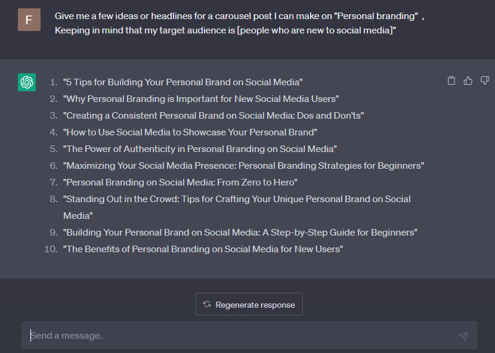Click "Maximizing Your Social Media Presence" headline
The width and height of the screenshot is (495, 353).
pyautogui.click(x=243, y=166)
